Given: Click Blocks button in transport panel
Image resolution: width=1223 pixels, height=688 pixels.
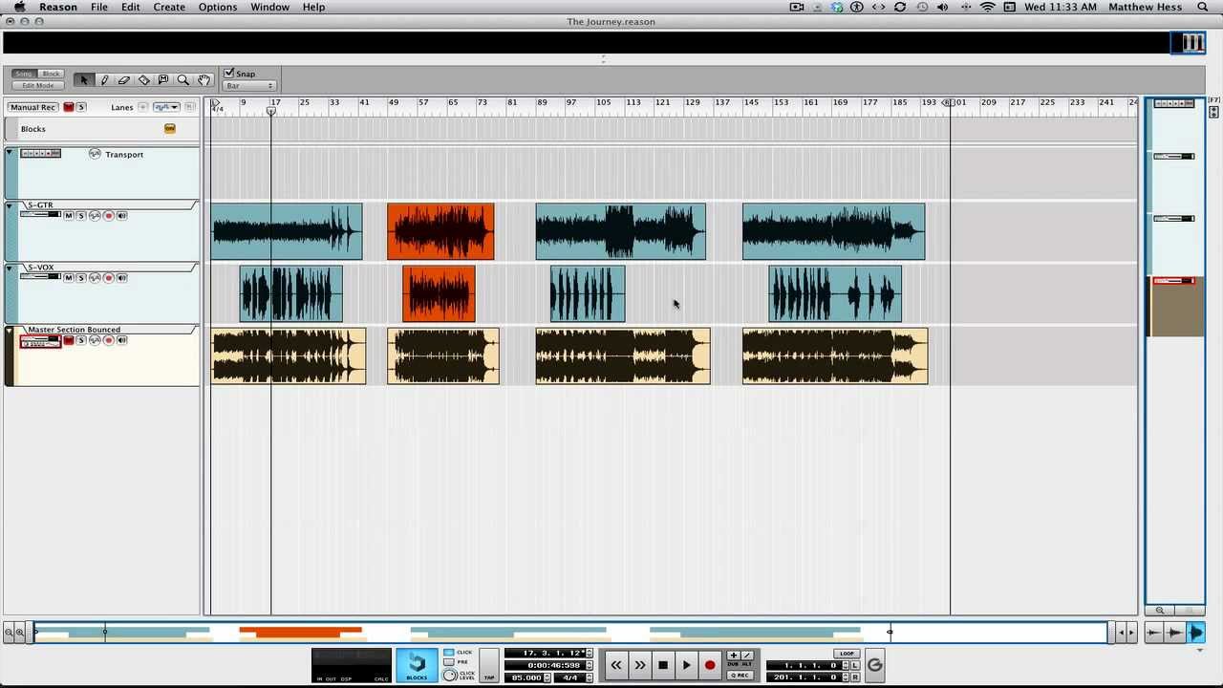Looking at the screenshot, I should pyautogui.click(x=417, y=665).
